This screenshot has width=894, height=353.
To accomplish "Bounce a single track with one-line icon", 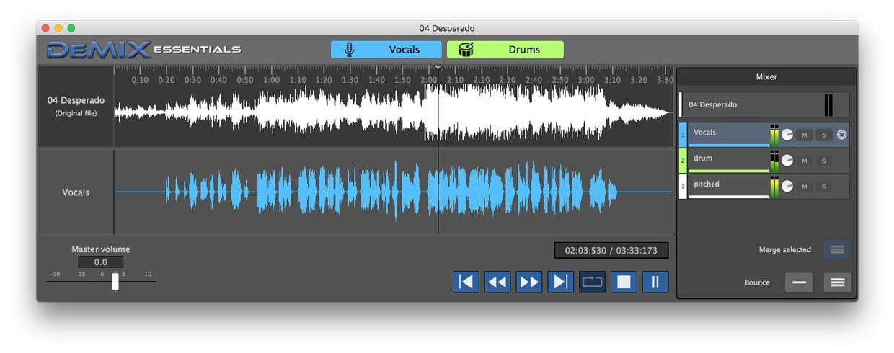I will coord(798,282).
